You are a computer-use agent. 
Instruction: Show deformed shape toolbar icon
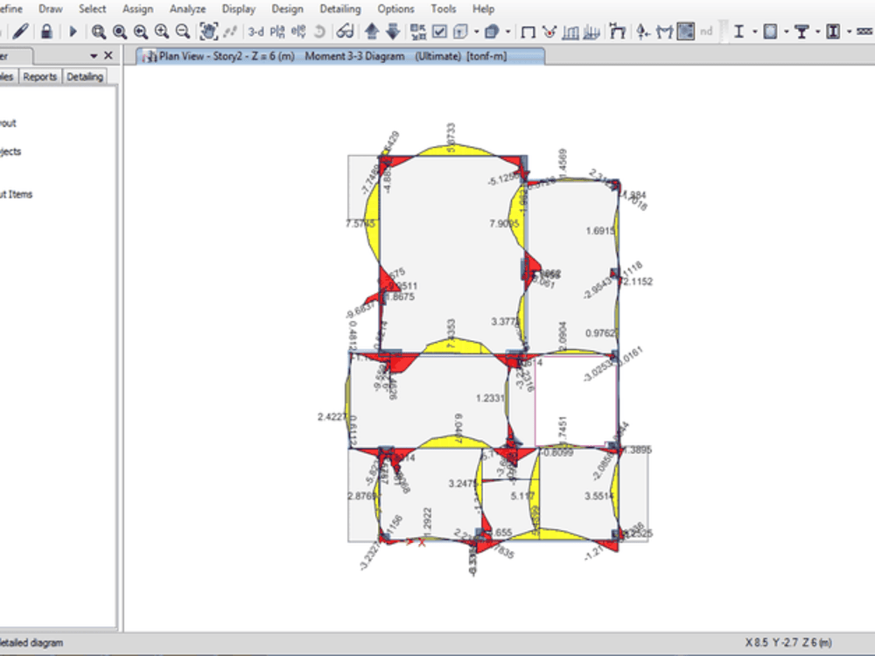[x=570, y=31]
